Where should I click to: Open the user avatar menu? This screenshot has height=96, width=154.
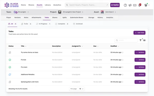147,5
